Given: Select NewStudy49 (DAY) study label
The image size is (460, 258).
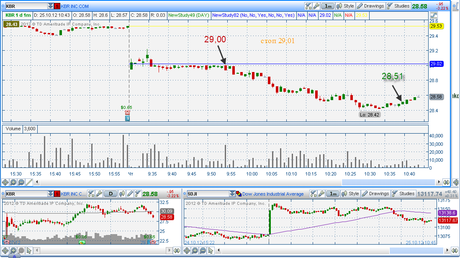Looking at the screenshot, I should click(189, 15).
